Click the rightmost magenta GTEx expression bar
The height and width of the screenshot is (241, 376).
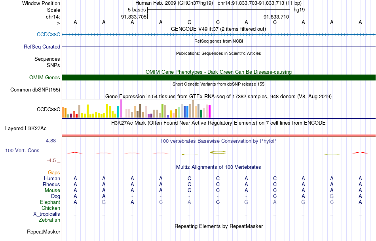point(210,111)
